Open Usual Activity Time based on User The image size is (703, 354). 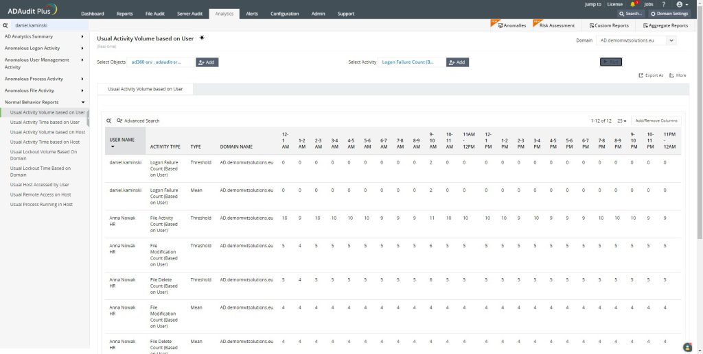pyautogui.click(x=45, y=122)
